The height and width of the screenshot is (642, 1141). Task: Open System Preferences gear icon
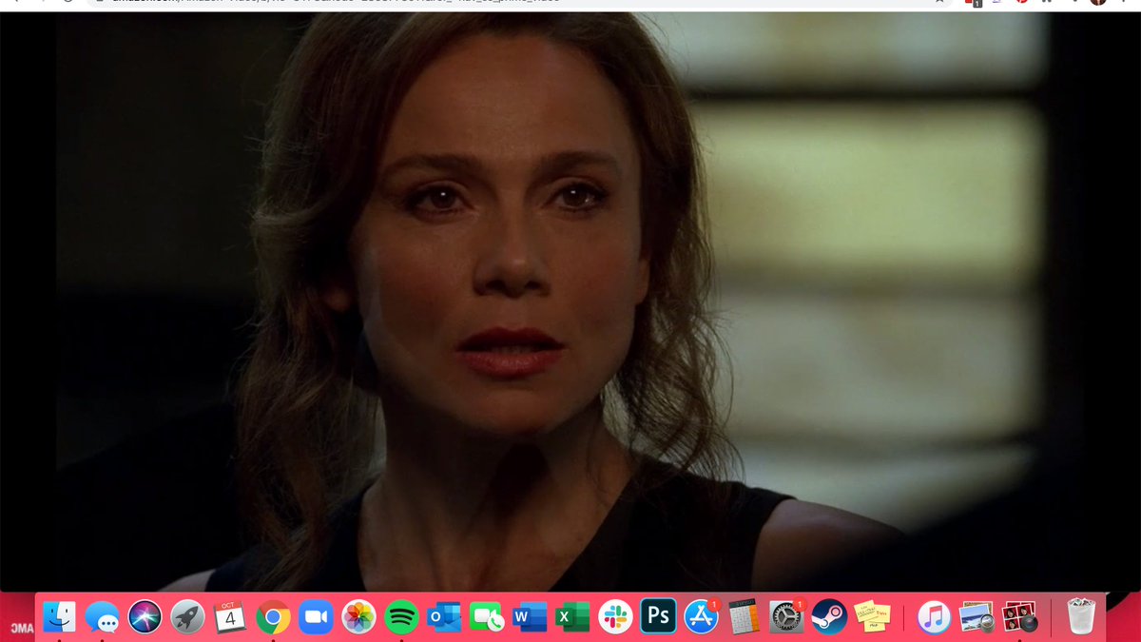click(x=786, y=617)
